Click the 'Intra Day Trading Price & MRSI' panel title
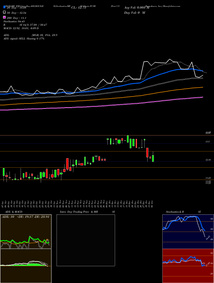 pyautogui.click(x=87, y=212)
